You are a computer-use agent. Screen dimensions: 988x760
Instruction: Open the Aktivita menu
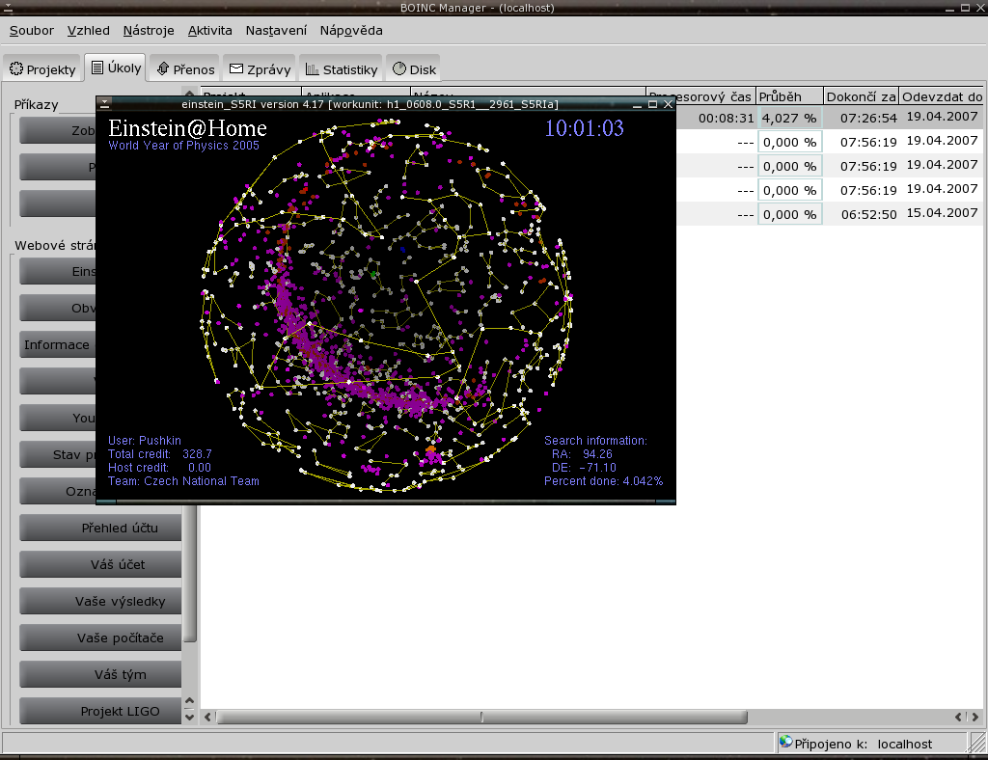coord(209,30)
